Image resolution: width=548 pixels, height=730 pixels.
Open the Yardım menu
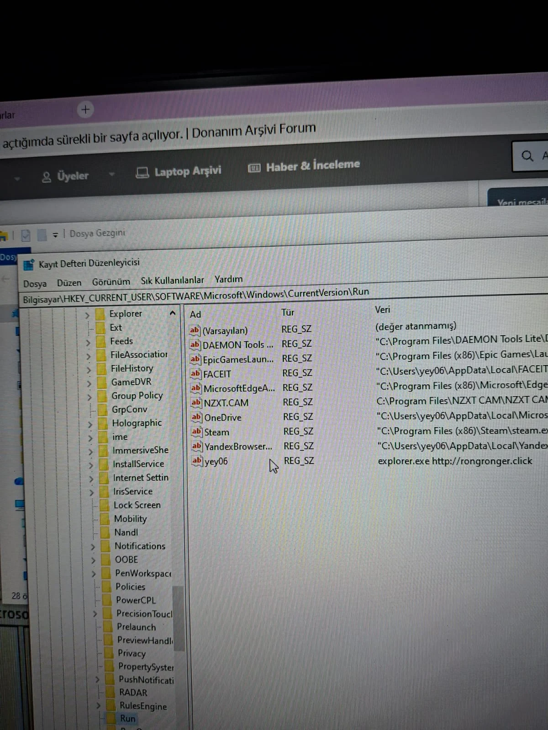[x=228, y=279]
